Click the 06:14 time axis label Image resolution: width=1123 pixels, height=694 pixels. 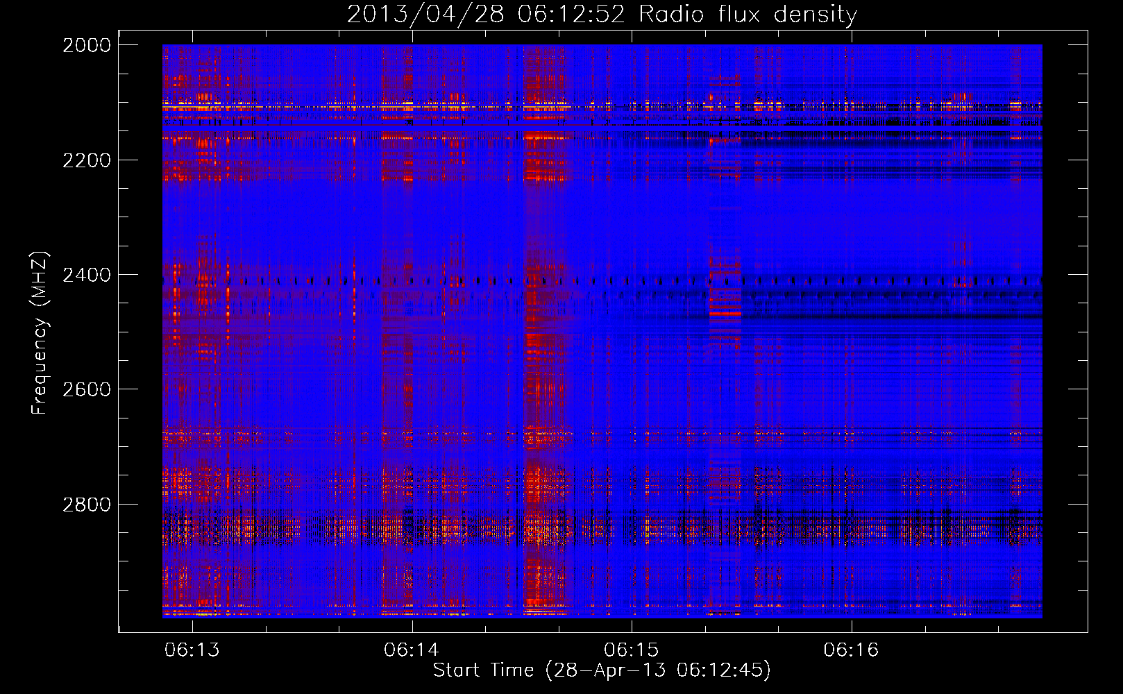coord(412,650)
